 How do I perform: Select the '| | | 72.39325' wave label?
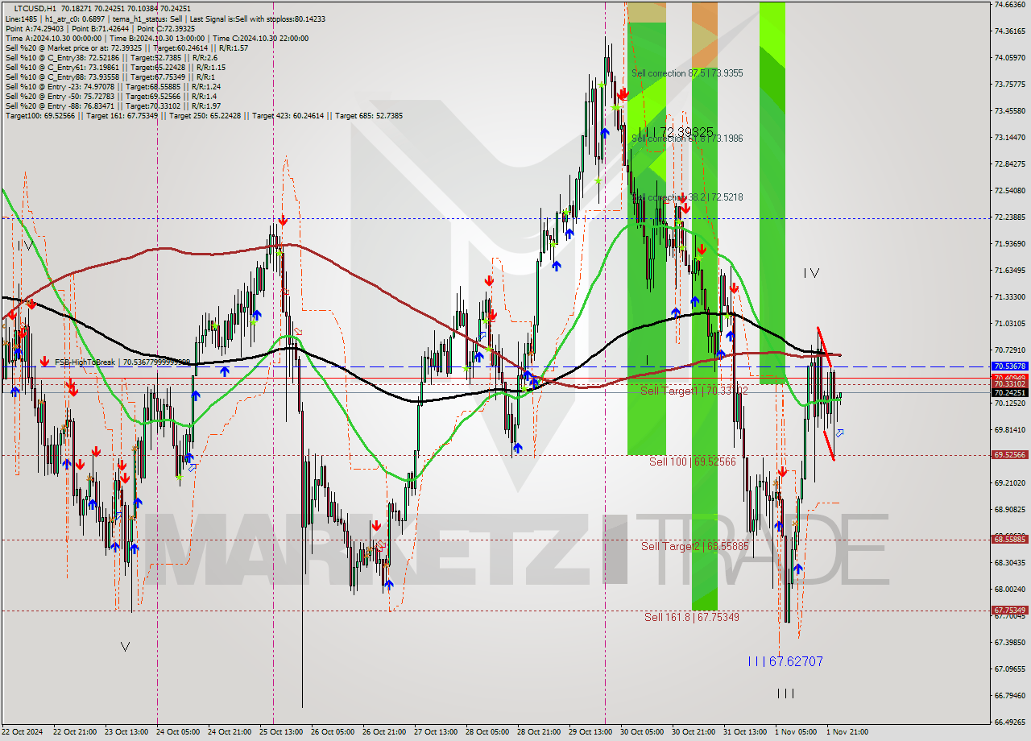click(675, 131)
